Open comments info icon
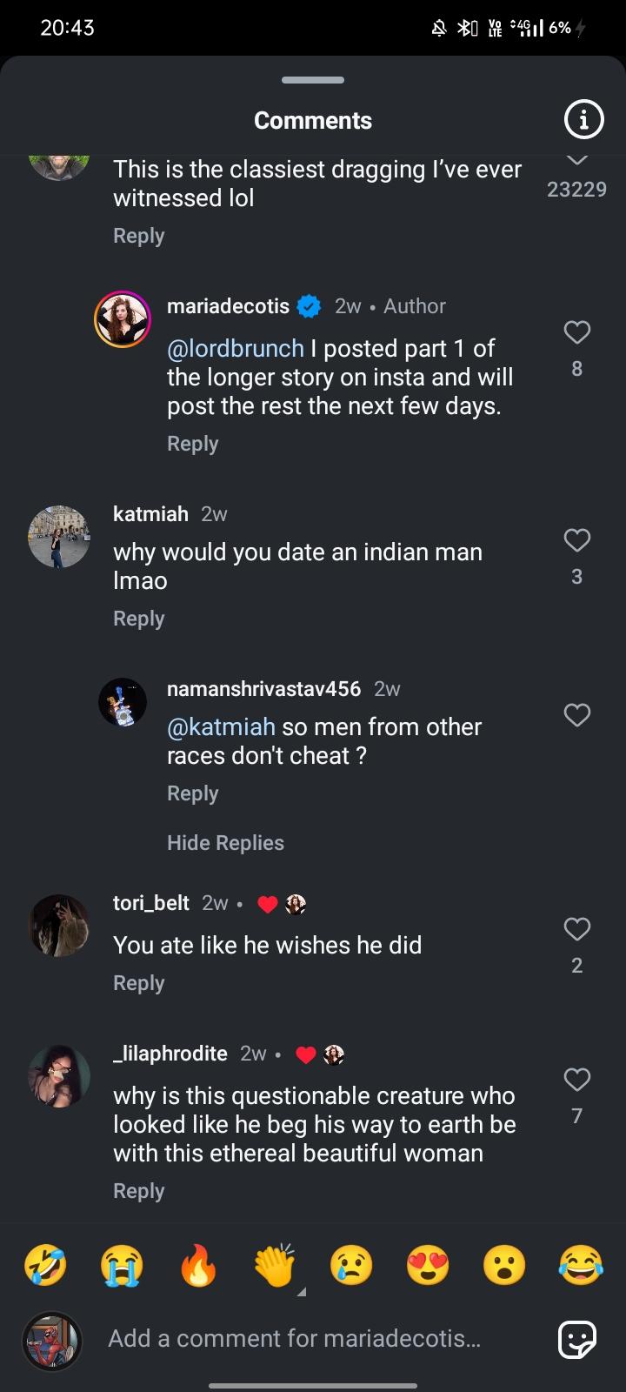The width and height of the screenshot is (626, 1392). pos(583,120)
